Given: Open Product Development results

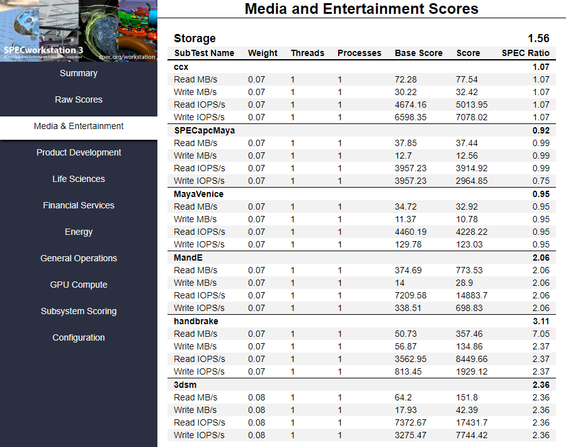Looking at the screenshot, I should (79, 152).
